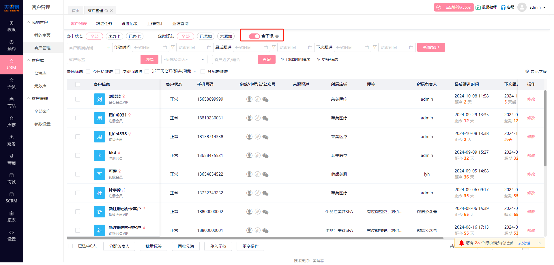Open the 客户所属店铺 dropdown
The image size is (554, 265).
click(89, 47)
